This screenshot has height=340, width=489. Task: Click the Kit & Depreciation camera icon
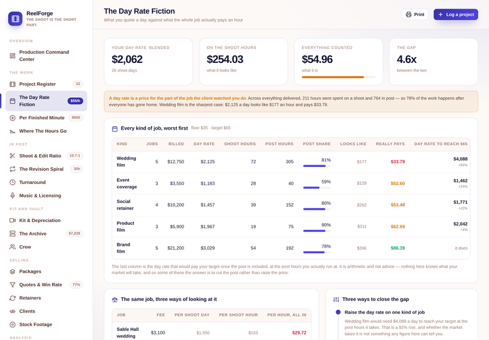[12, 220]
